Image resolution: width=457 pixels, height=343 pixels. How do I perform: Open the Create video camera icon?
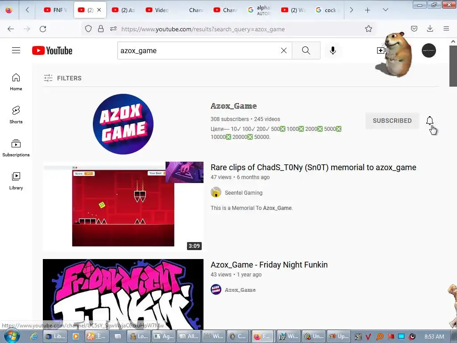[381, 50]
